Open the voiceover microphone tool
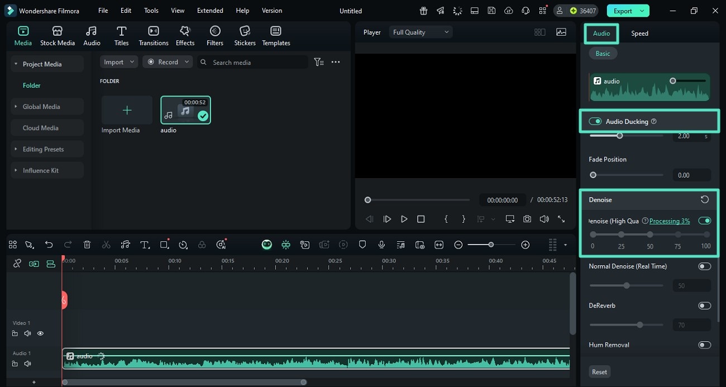The height and width of the screenshot is (387, 726). [381, 245]
